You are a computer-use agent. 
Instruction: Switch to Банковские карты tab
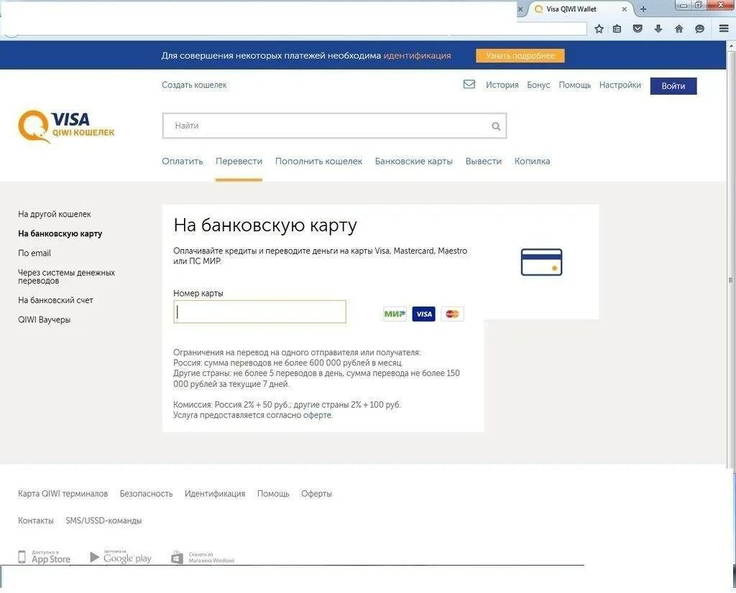413,162
